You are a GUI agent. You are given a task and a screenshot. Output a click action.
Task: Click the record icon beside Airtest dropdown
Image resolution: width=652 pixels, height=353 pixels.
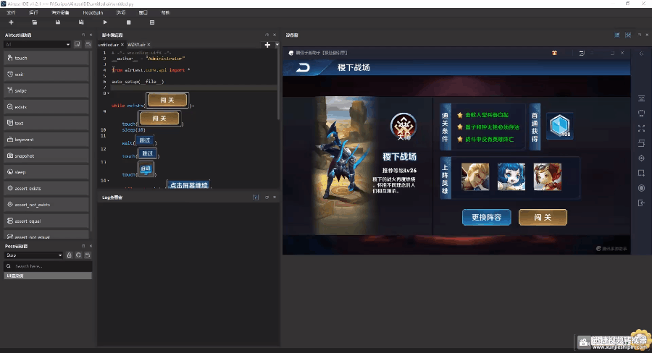coord(78,44)
